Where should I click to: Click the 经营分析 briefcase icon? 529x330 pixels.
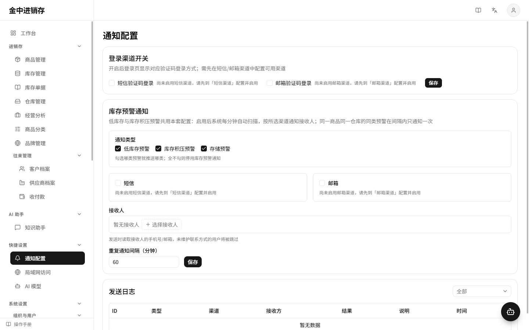(18, 115)
